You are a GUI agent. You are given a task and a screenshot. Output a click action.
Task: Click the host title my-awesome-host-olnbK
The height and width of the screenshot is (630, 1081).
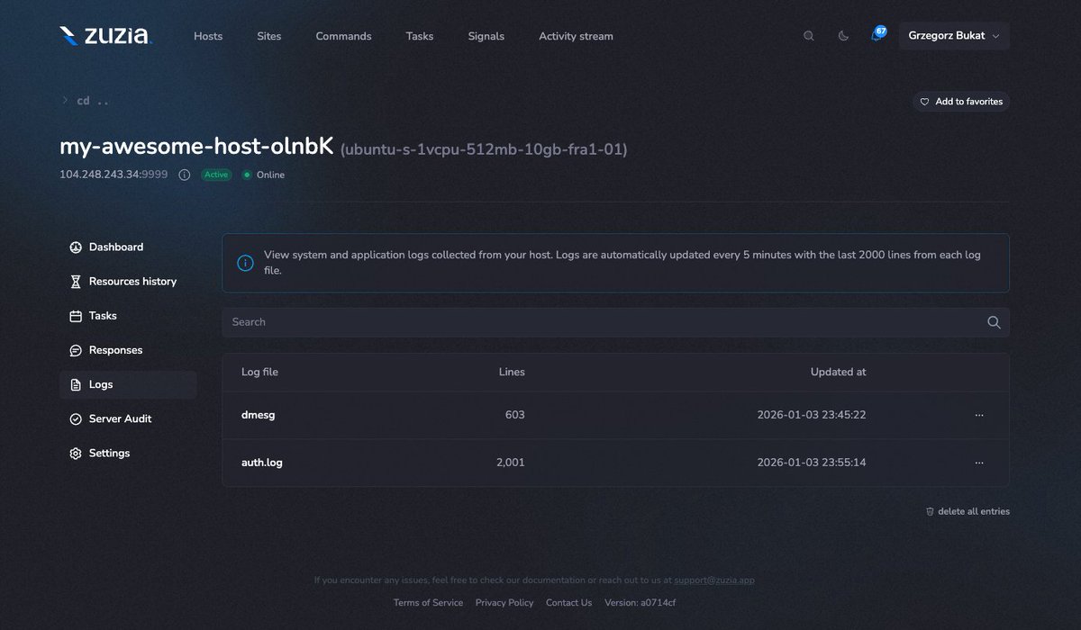(196, 146)
